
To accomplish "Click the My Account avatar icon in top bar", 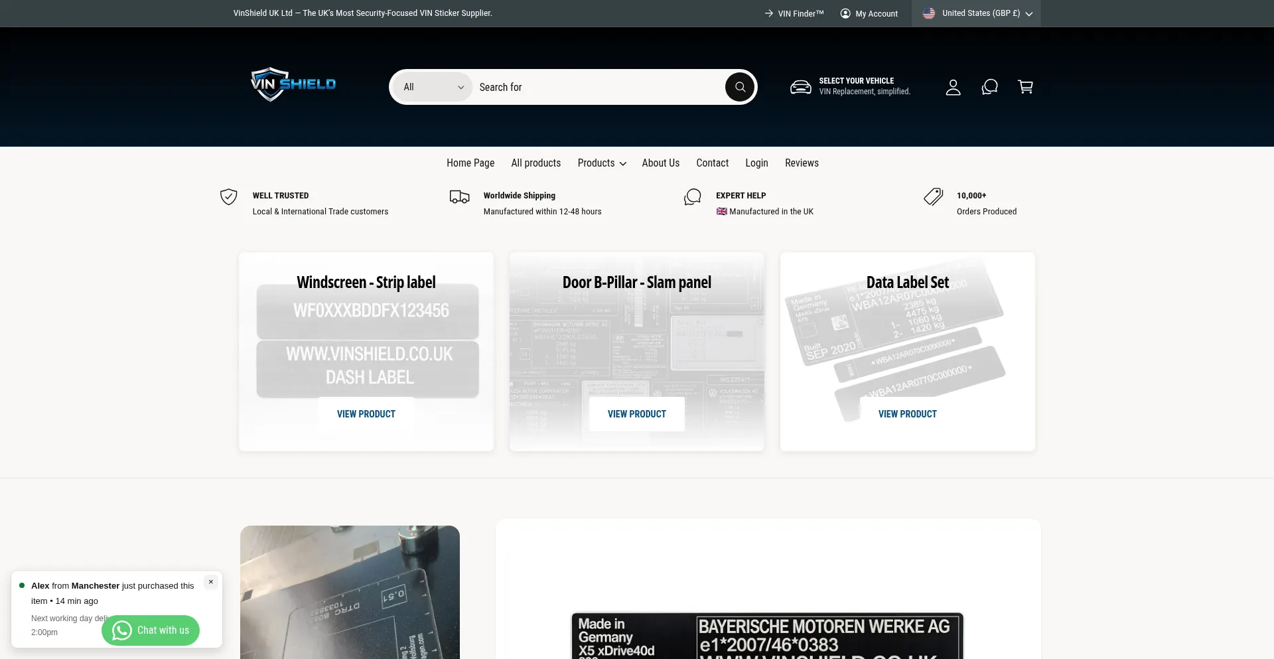I will click(x=845, y=13).
